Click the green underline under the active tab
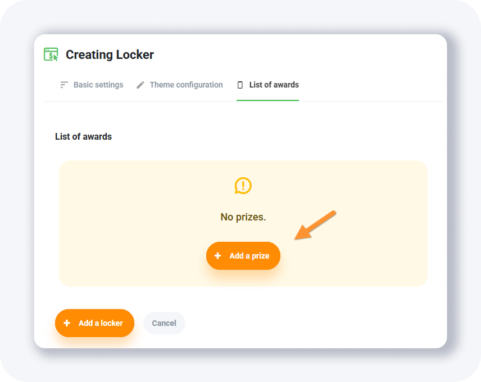The image size is (481, 382). tap(267, 100)
